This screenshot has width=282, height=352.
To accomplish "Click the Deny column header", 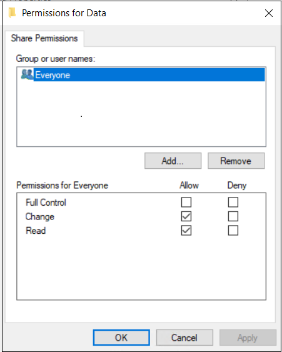I will (x=237, y=186).
